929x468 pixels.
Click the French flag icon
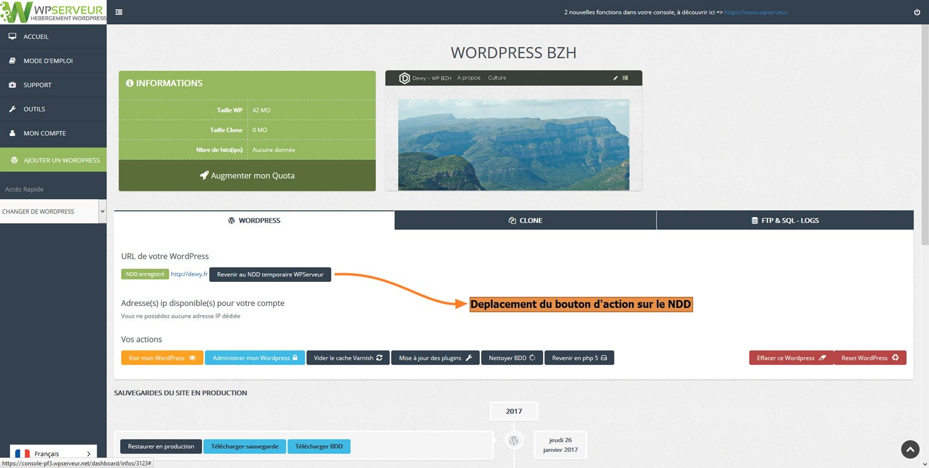tap(22, 454)
